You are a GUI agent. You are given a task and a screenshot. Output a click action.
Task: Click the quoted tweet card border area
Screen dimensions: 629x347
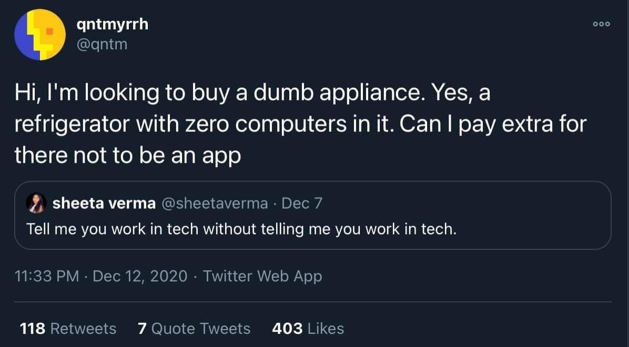click(313, 215)
